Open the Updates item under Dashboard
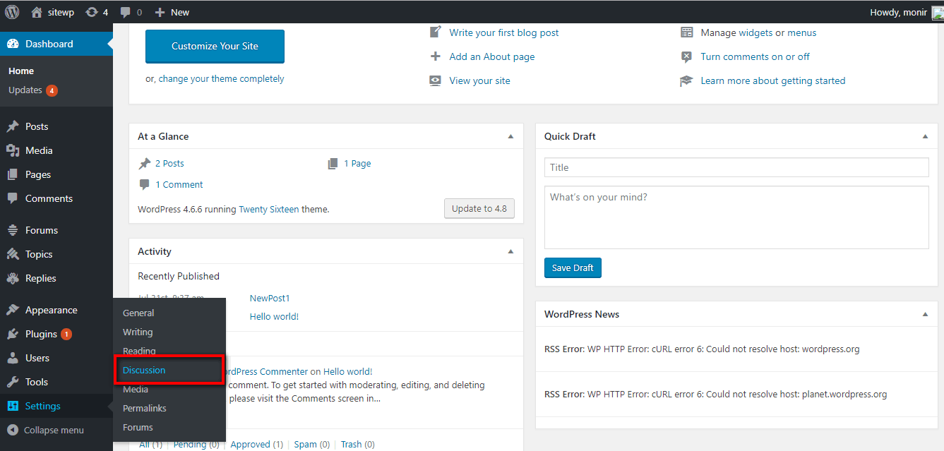The image size is (944, 451). point(33,90)
